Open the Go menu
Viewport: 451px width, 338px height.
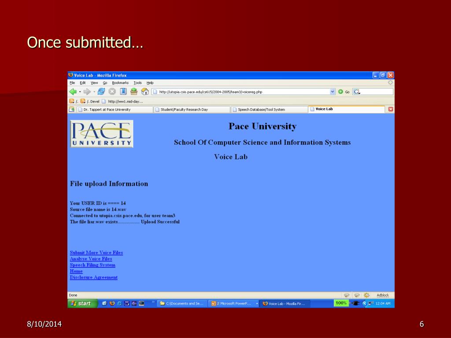(x=105, y=83)
